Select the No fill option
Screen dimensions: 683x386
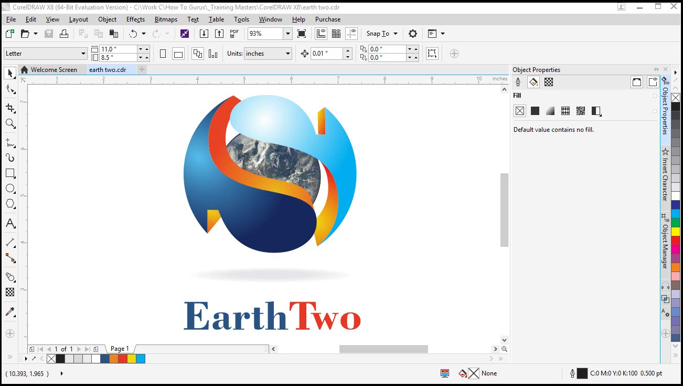point(520,111)
